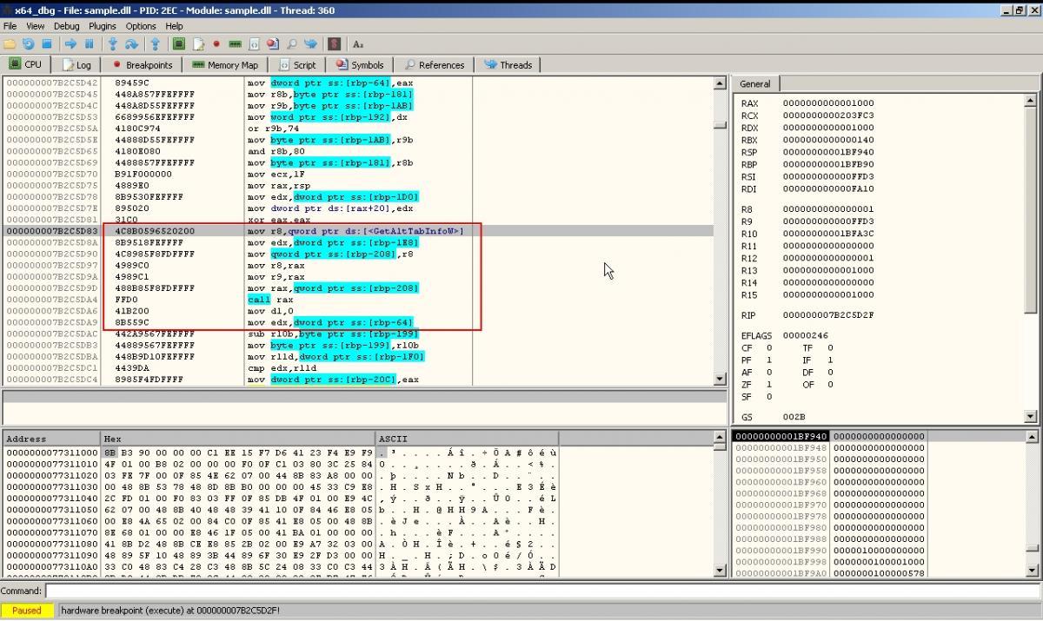This screenshot has height=621, width=1043.
Task: Open the Plugins menu
Action: [103, 26]
